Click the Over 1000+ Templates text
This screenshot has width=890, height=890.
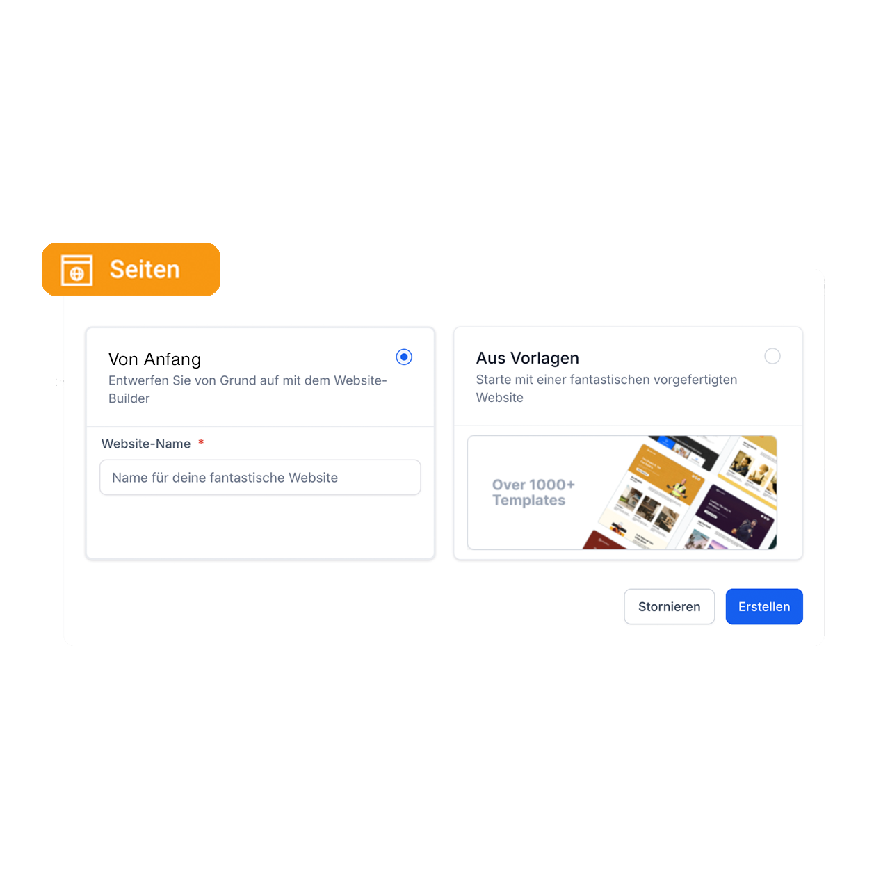coord(533,492)
